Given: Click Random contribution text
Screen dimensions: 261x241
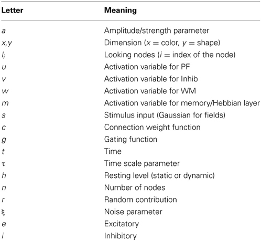Looking at the screenshot, I should pos(140,200).
